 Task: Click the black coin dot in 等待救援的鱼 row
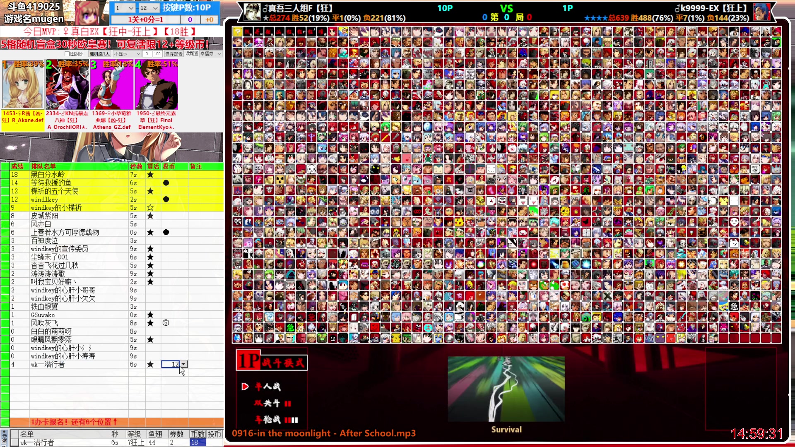(166, 183)
